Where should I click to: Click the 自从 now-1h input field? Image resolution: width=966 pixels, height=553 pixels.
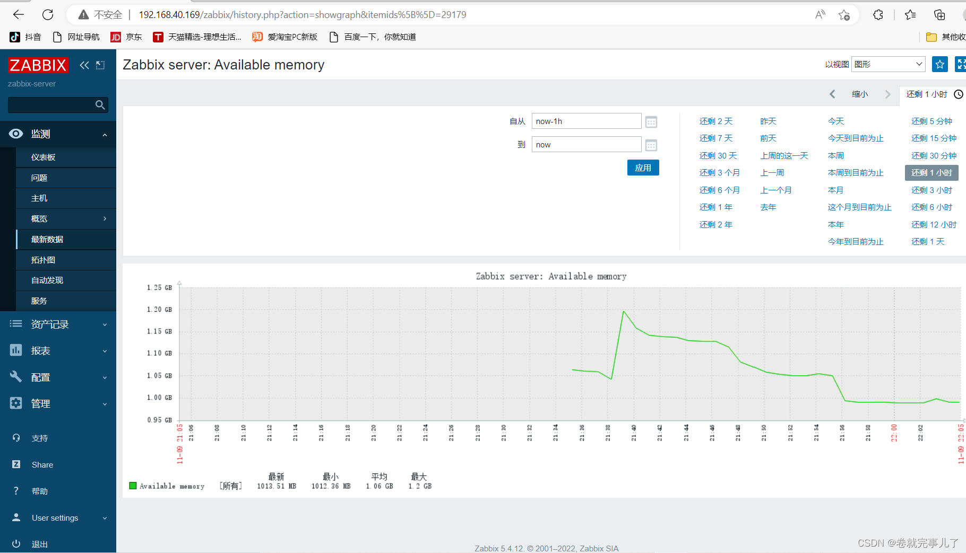tap(586, 121)
